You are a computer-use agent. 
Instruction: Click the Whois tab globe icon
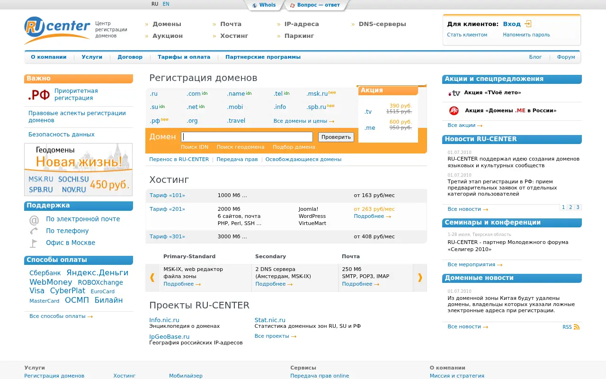point(255,5)
